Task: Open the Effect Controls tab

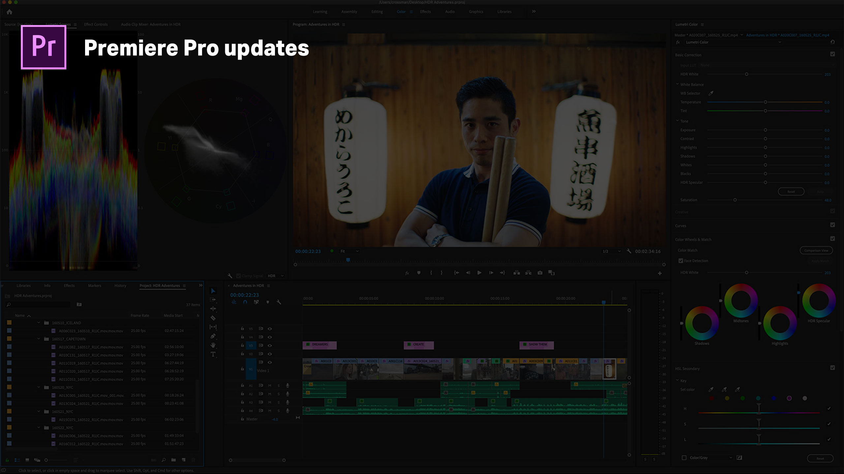Action: [96, 24]
